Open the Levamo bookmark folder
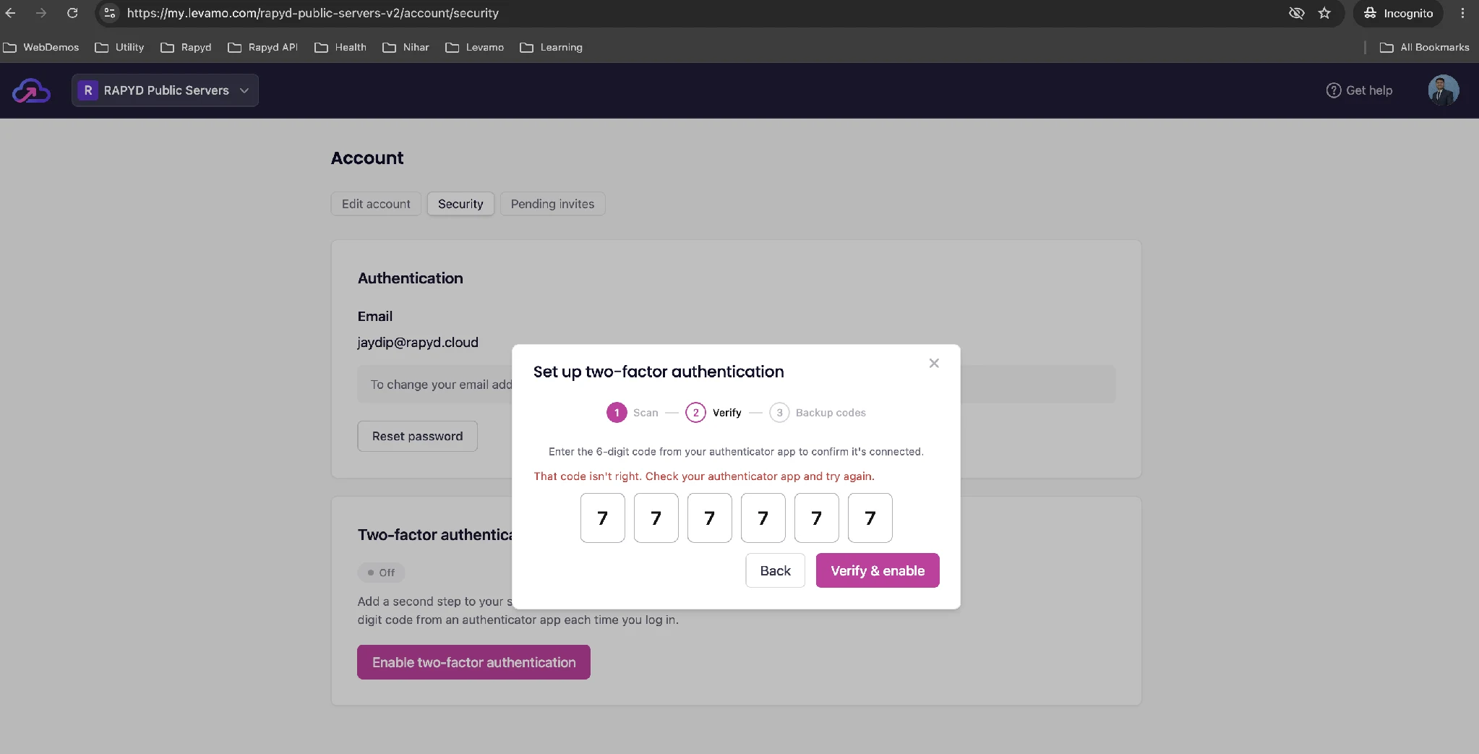 475,47
